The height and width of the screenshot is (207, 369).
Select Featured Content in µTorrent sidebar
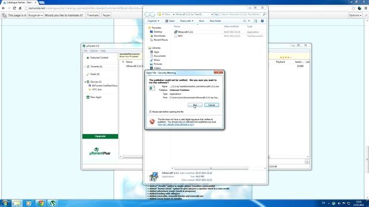[x=97, y=57]
